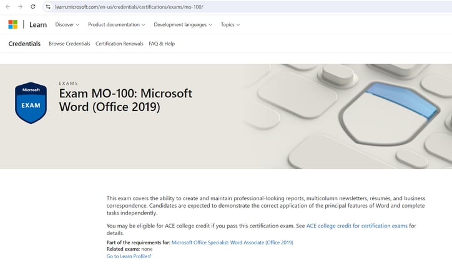Expand the Discover dropdown menu
Viewport: 452px width, 270px height.
pos(67,25)
